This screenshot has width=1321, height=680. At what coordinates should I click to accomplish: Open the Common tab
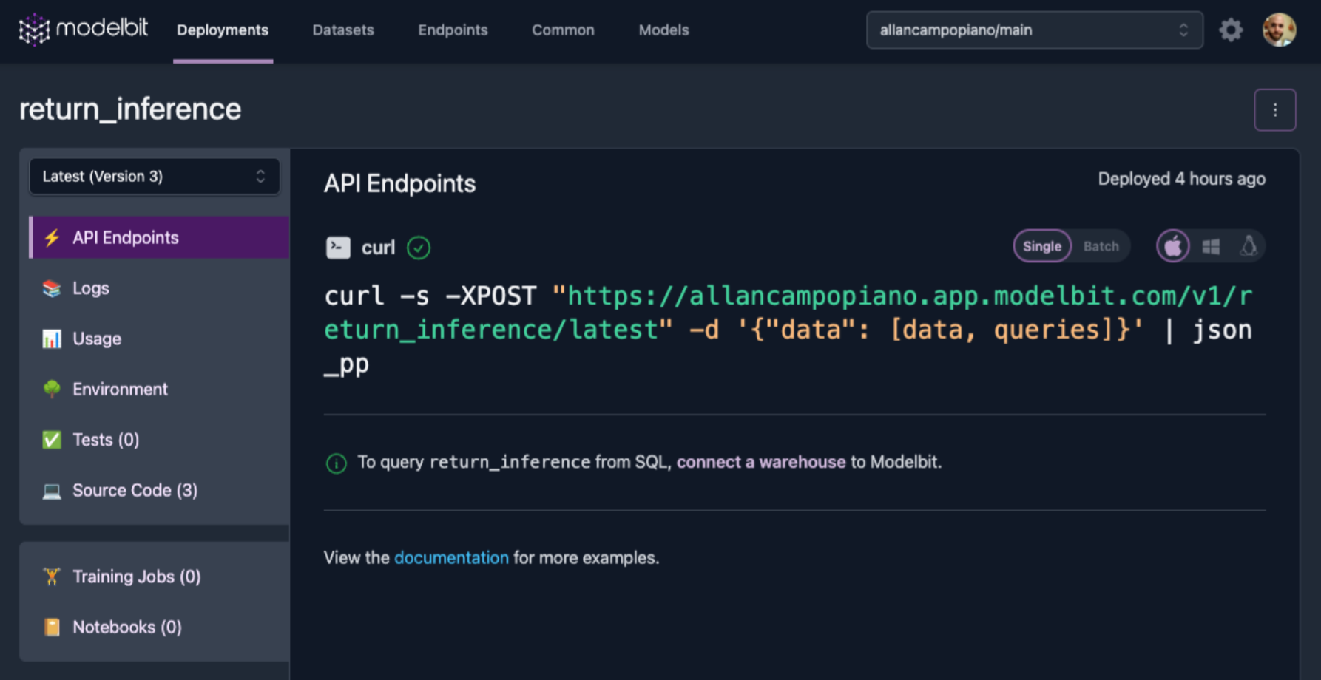click(x=563, y=30)
